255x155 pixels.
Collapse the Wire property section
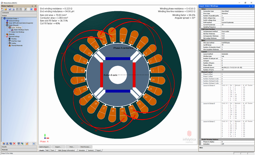[200, 40]
